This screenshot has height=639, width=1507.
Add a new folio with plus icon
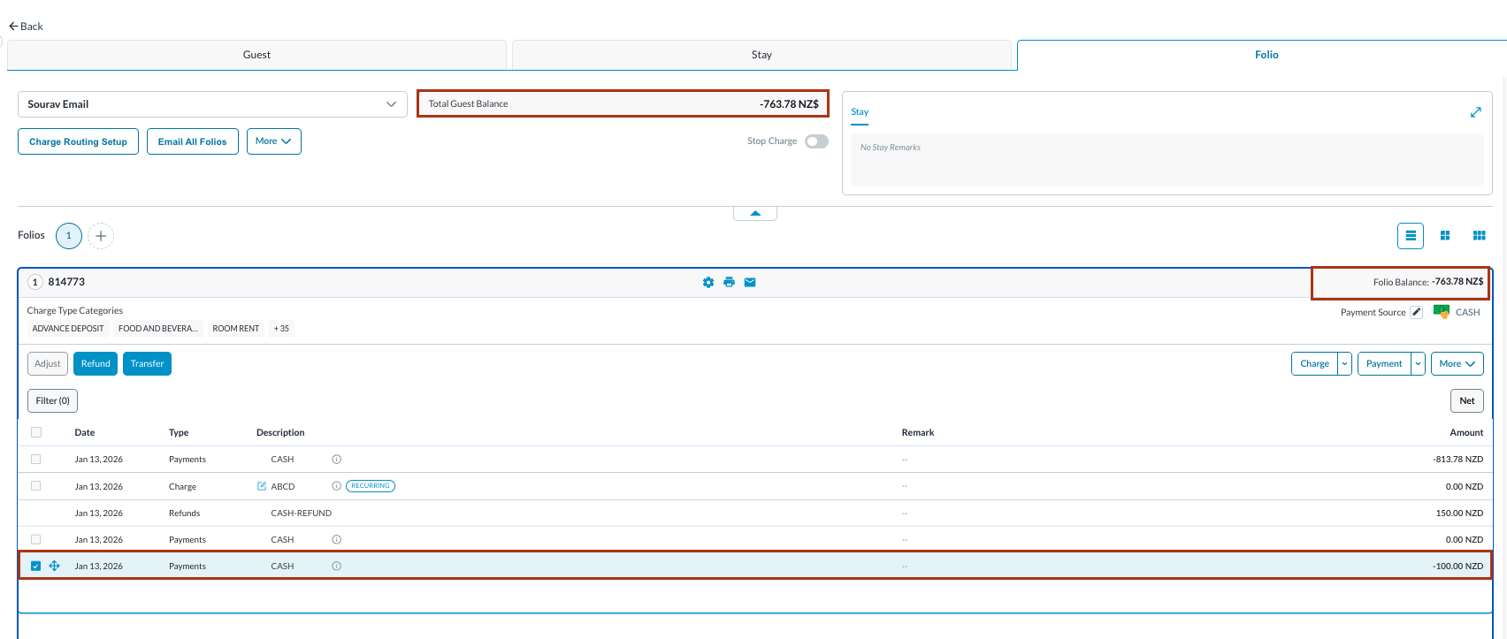tap(101, 236)
